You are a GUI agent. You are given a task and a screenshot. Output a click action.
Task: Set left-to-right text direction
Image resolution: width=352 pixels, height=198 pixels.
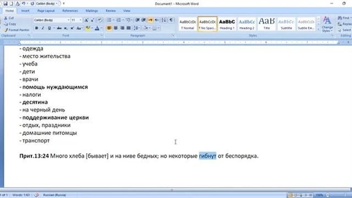[150, 20]
